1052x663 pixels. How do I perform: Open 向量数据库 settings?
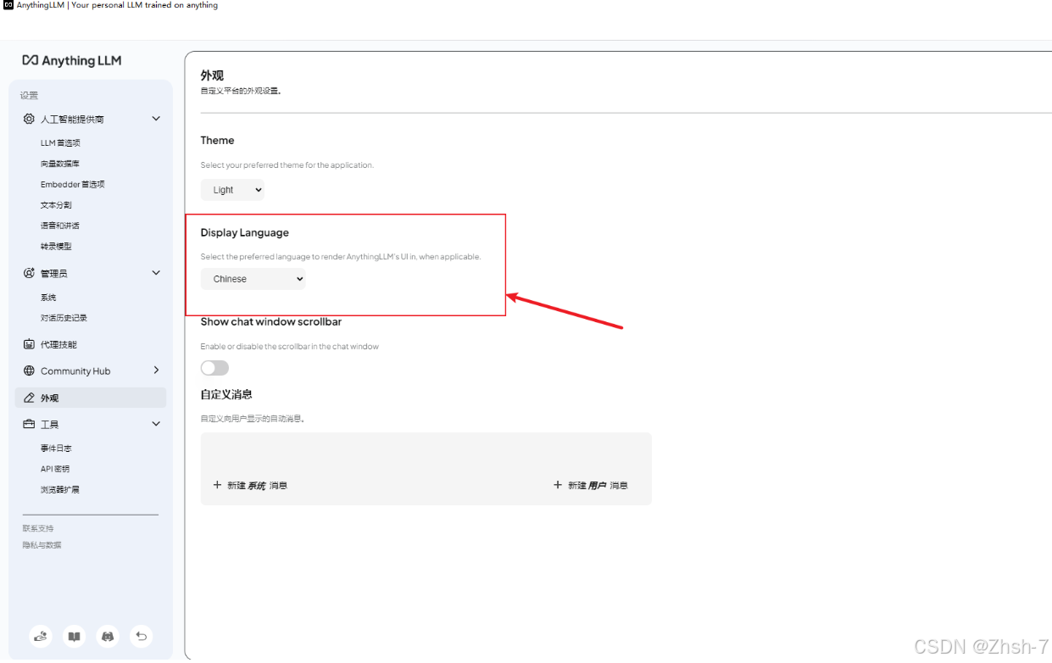(60, 164)
